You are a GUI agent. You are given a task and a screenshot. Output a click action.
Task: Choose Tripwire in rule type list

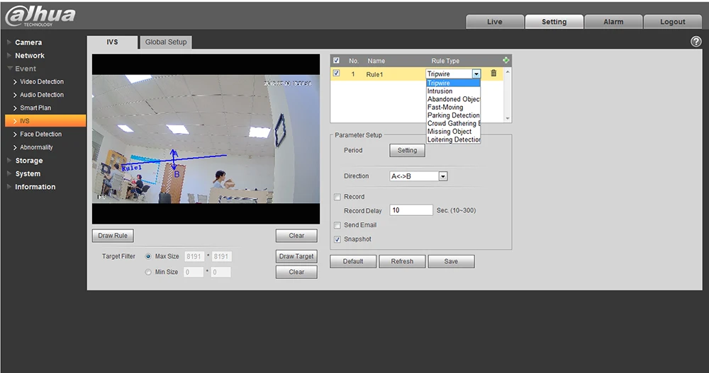click(x=453, y=83)
